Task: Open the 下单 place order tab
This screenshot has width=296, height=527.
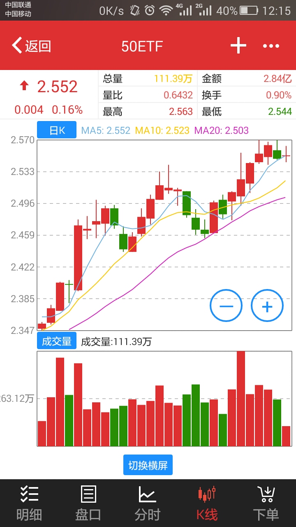Action: [x=266, y=503]
